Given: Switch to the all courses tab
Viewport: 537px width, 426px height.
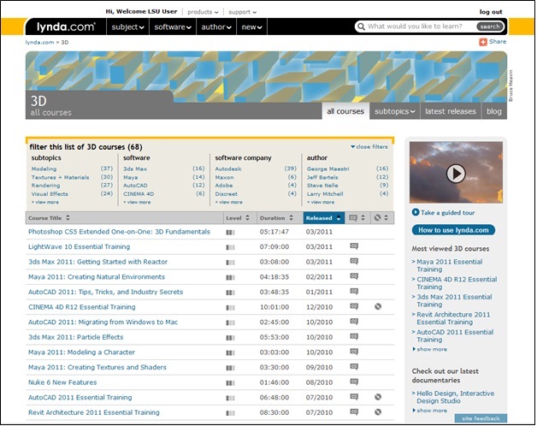Looking at the screenshot, I should click(345, 111).
